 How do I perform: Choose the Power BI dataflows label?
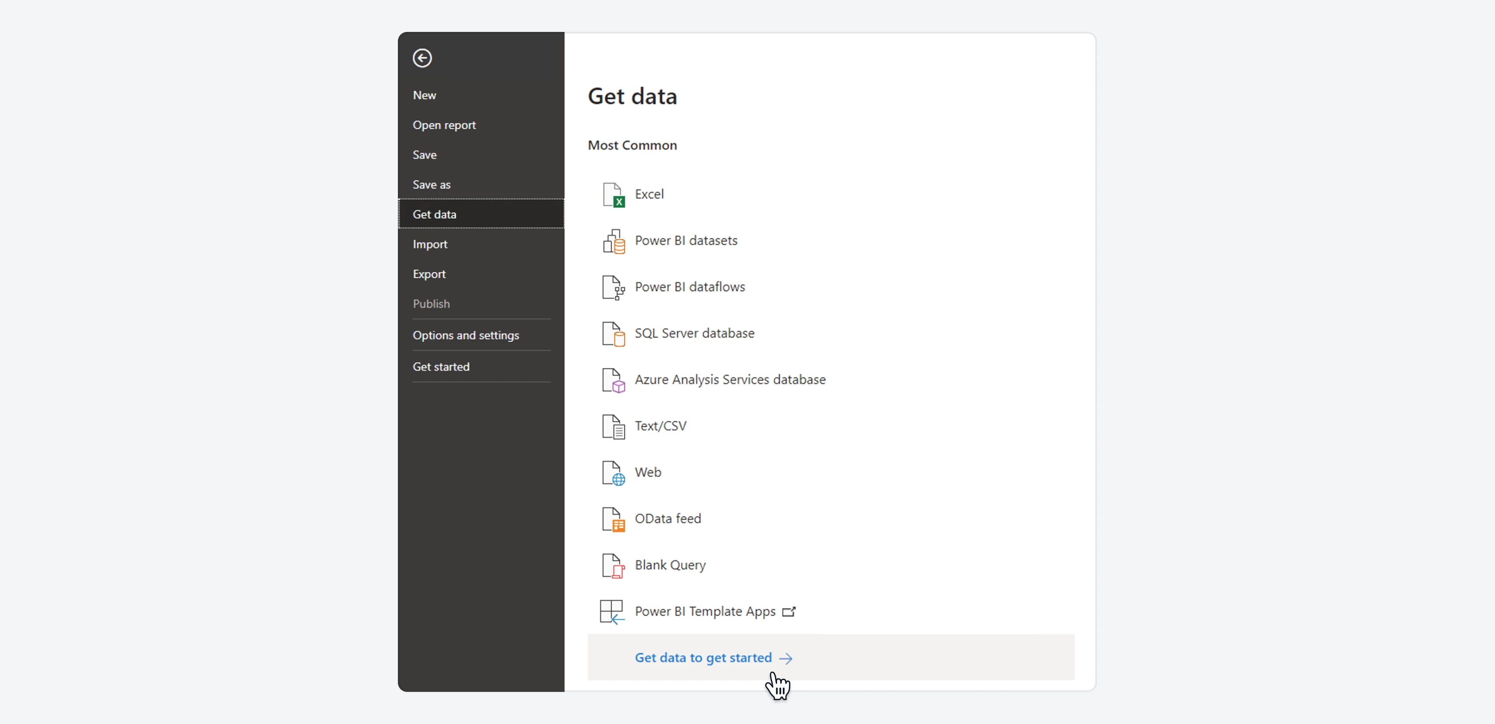(x=689, y=287)
